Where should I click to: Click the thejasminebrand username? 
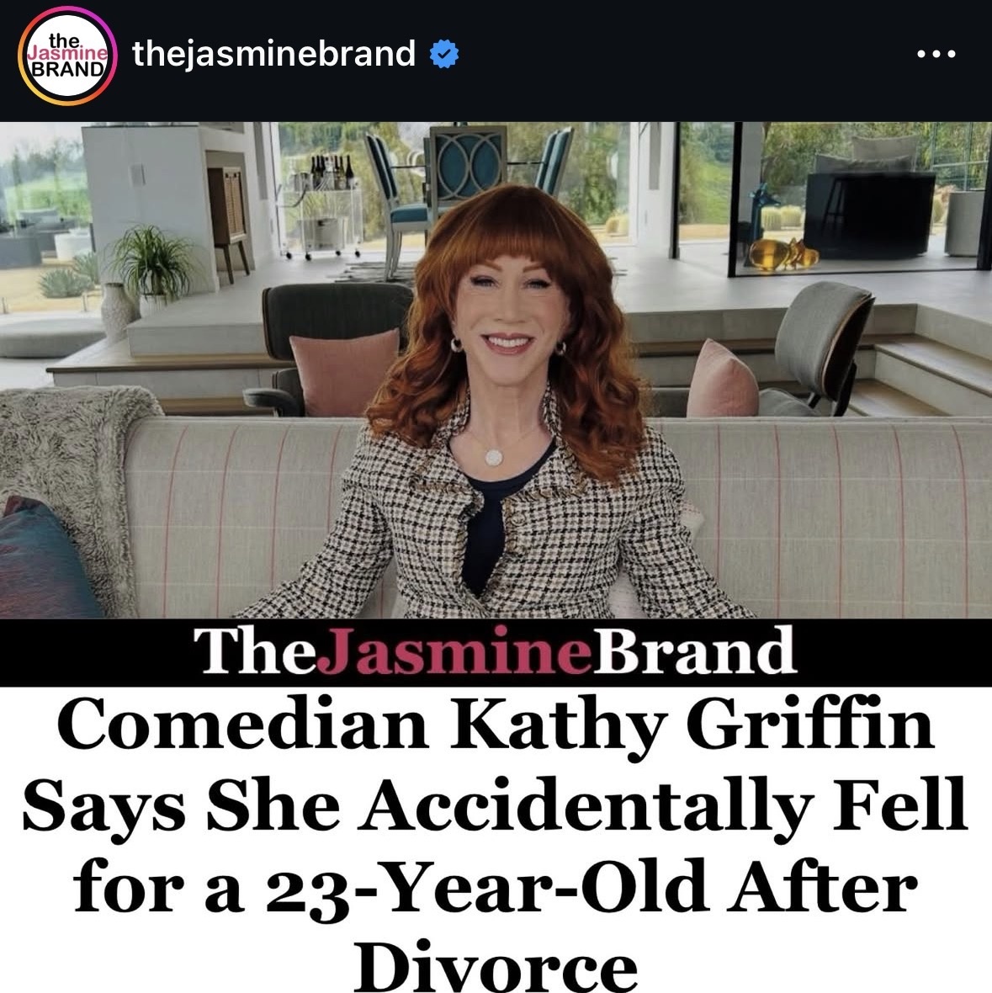(x=273, y=54)
